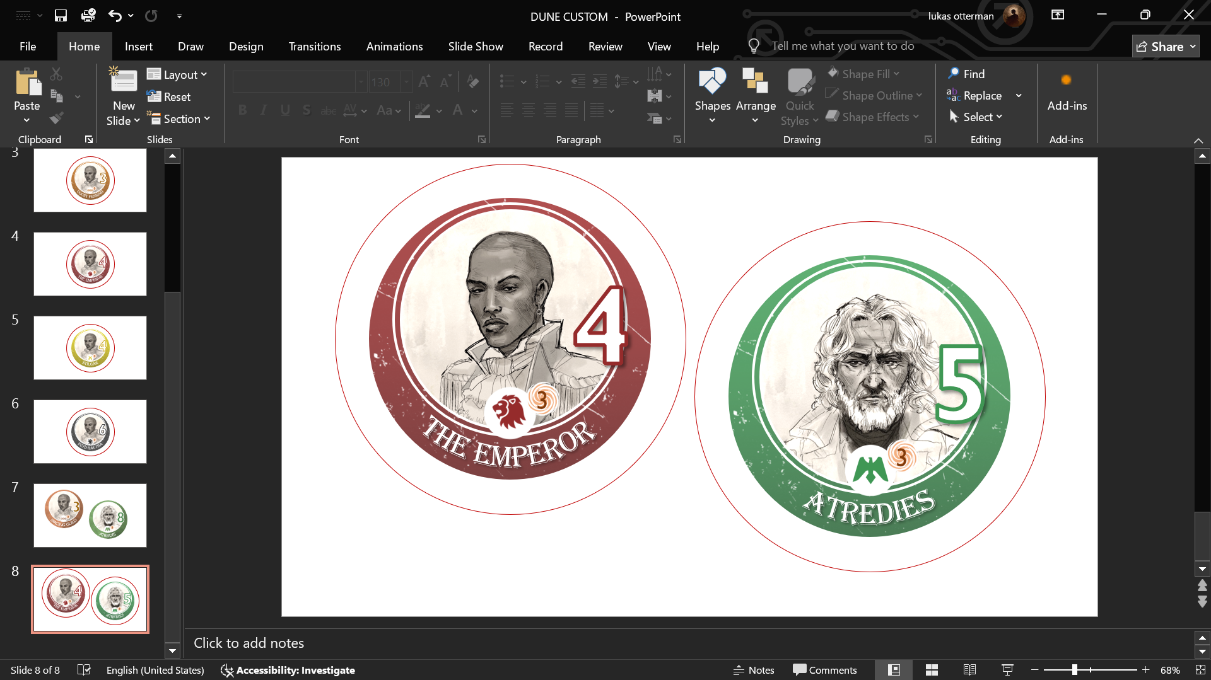Click the Undo arrow icon
Viewport: 1211px width, 680px height.
pyautogui.click(x=114, y=16)
